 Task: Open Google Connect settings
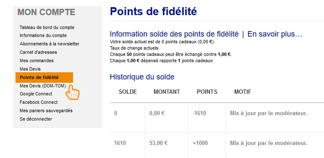36,94
